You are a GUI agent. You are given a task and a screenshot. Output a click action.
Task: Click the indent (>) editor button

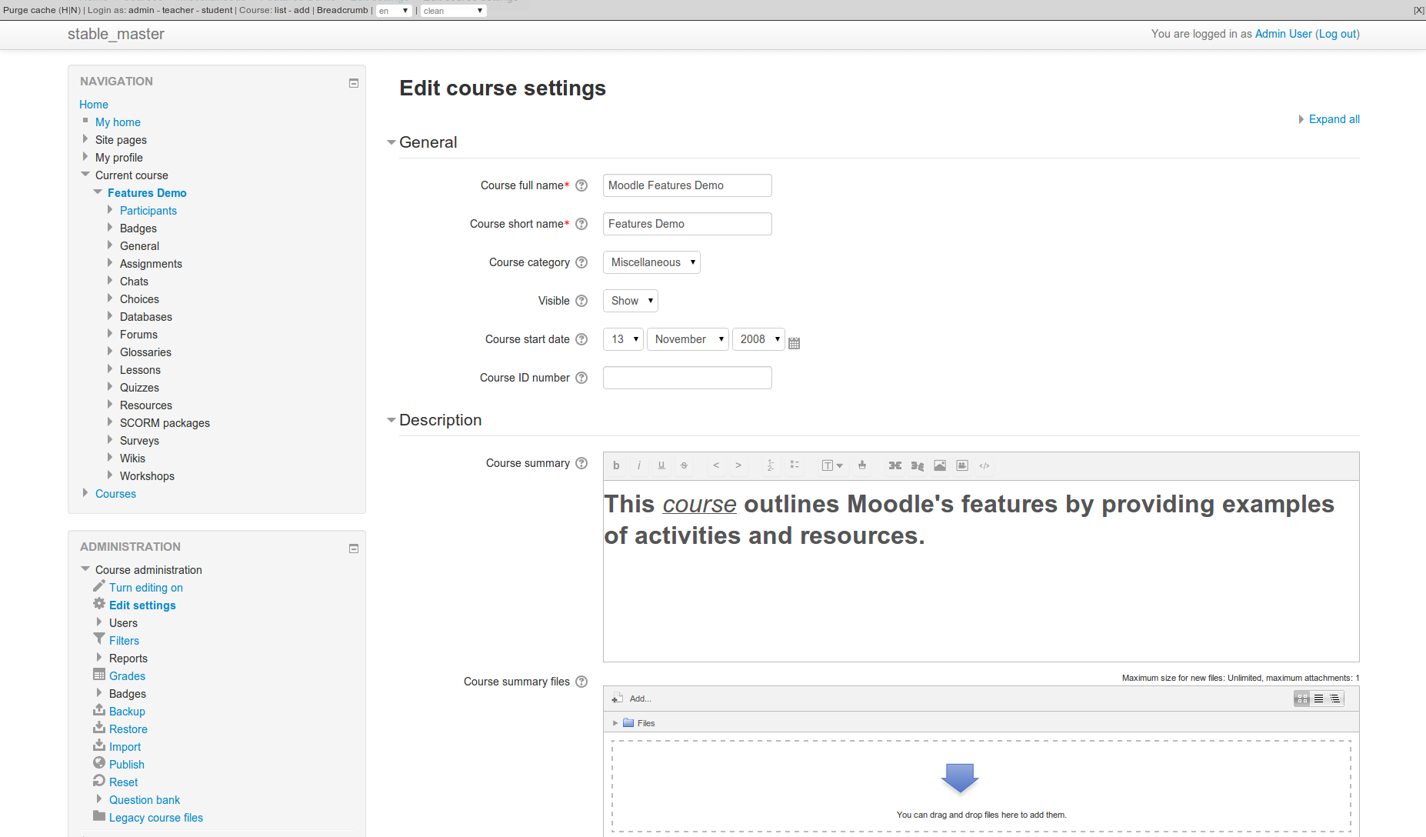pos(738,465)
